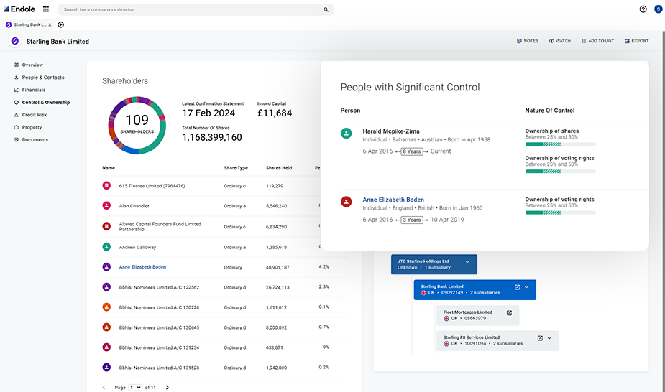Go to previous shareholders page
This screenshot has width=665, height=392.
(x=104, y=388)
